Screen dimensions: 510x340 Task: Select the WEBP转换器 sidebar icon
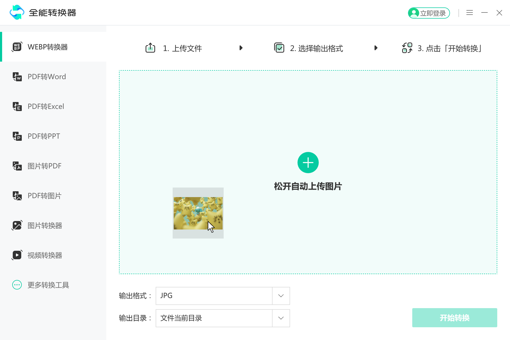click(x=17, y=47)
